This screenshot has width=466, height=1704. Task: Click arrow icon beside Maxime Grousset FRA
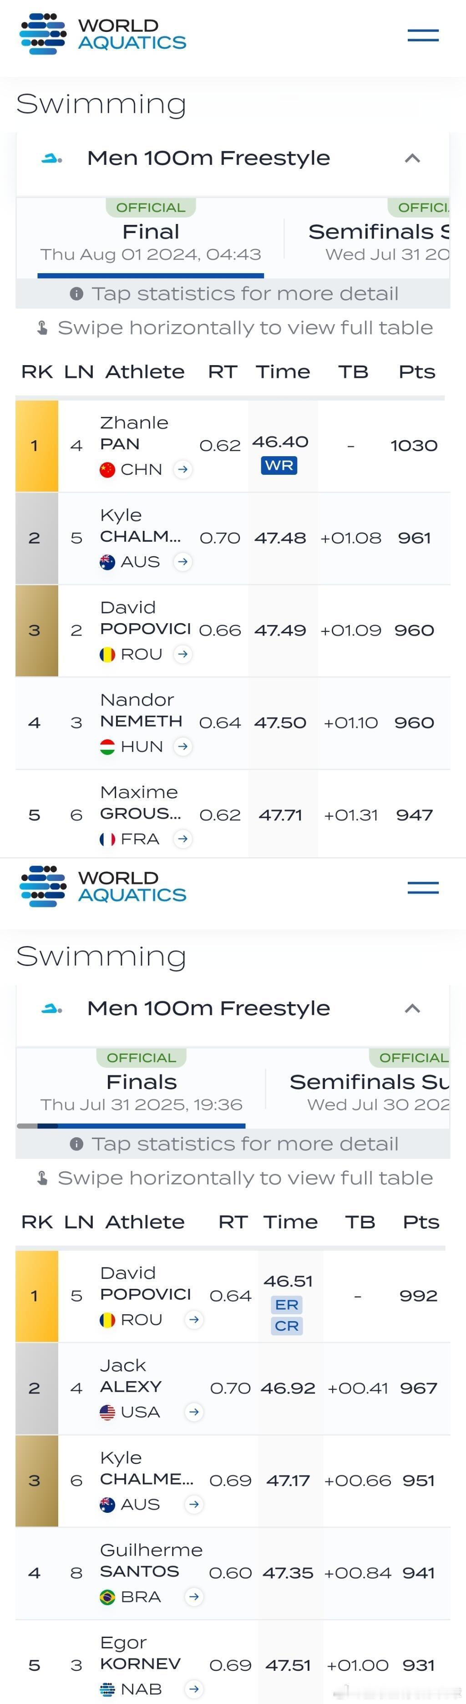point(183,839)
